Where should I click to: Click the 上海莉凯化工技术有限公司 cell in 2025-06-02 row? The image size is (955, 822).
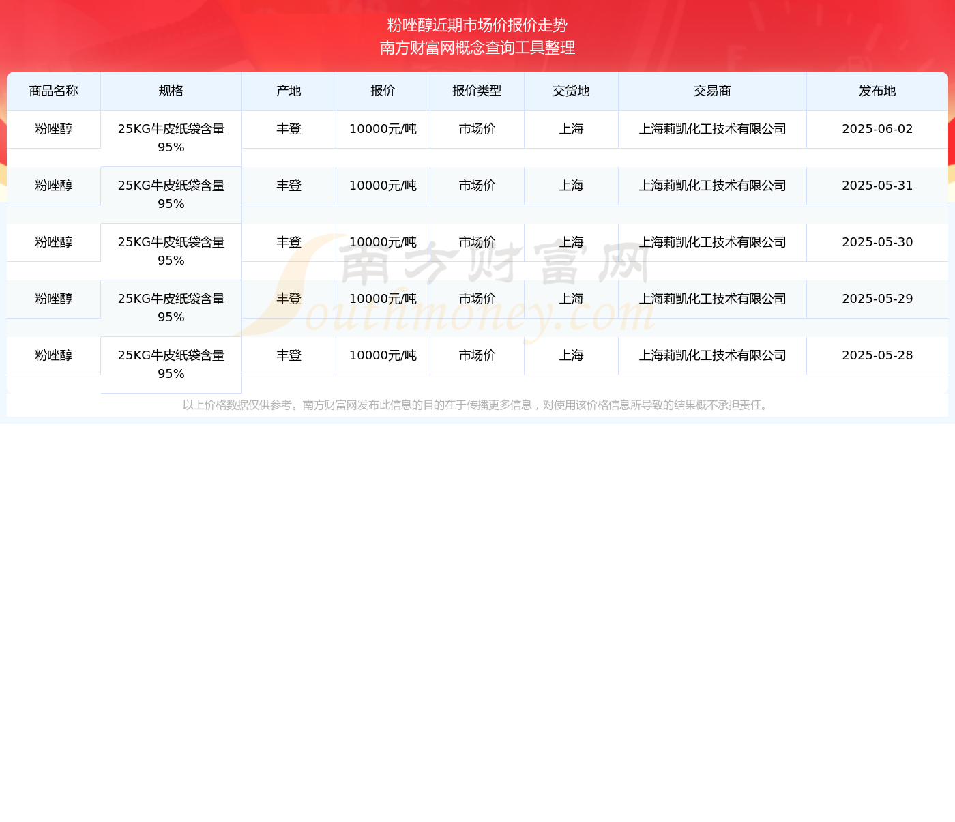(713, 129)
